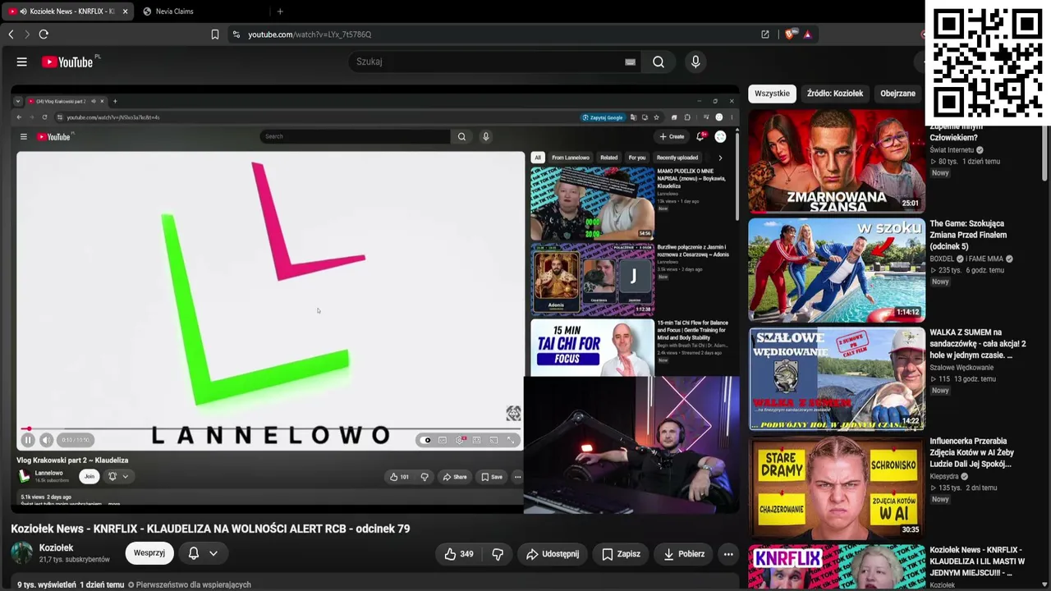Click the '21,7 tys. subskrybentów' count

(75, 560)
